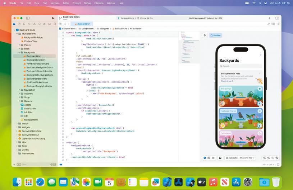Toggle the navigator sidebar panel
Screen dimensions: 293x190
(x=28, y=18)
